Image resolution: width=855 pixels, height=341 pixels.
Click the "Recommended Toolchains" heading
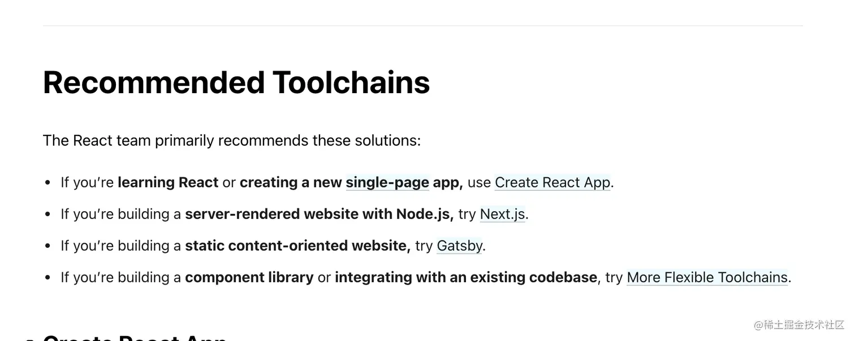click(x=236, y=82)
